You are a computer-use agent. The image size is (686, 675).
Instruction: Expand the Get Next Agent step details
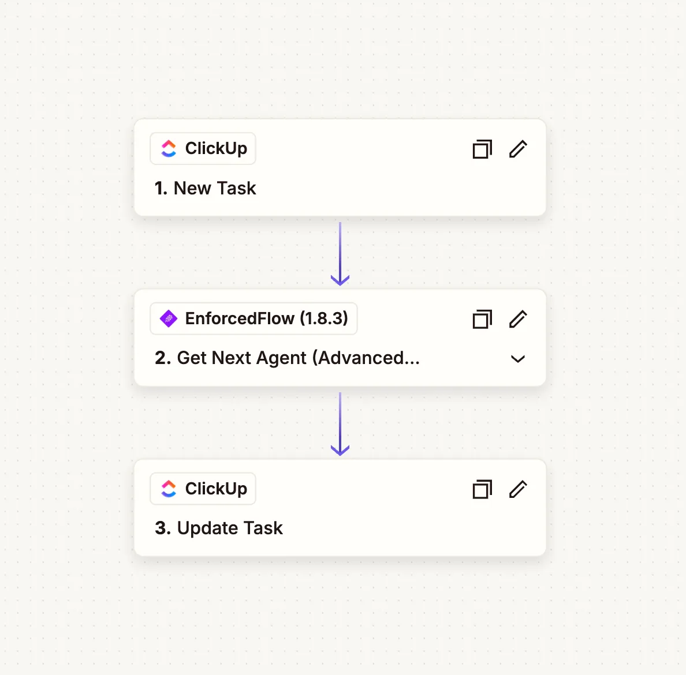pyautogui.click(x=518, y=359)
